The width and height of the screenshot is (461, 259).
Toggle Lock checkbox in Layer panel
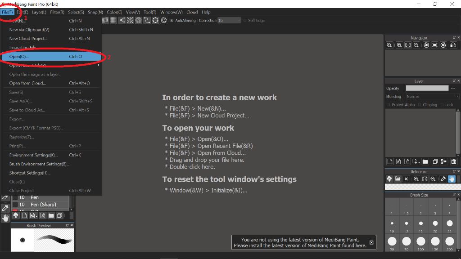442,105
